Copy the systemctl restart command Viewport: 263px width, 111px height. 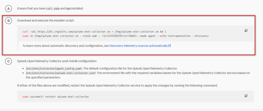click(246, 96)
